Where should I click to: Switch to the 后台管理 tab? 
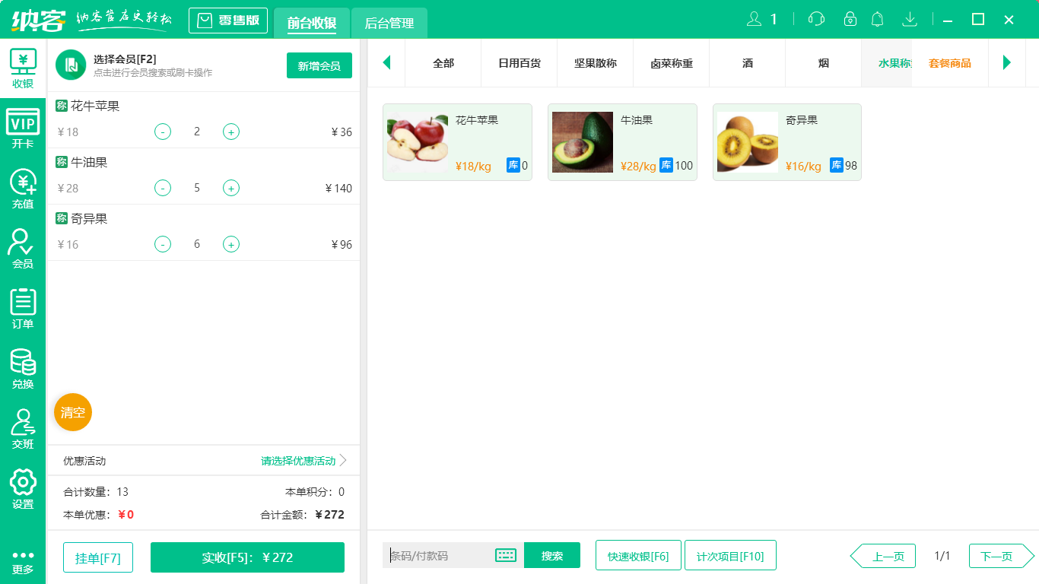(x=389, y=23)
